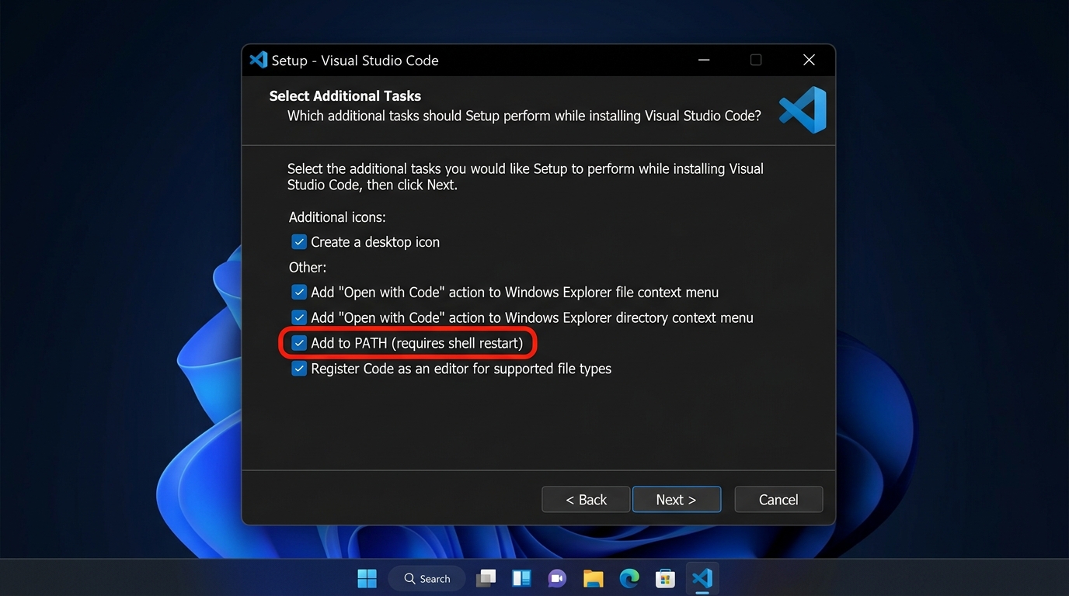Screen dimensions: 1069x596
Task: Uncheck Create a desktop icon checkbox
Action: (x=299, y=242)
